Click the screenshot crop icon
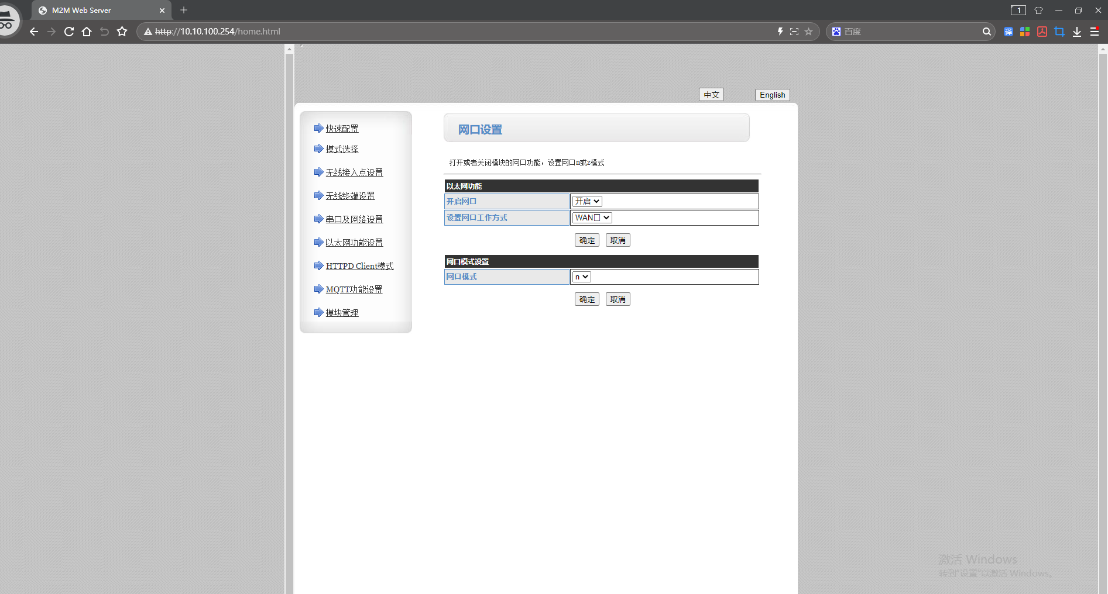The height and width of the screenshot is (594, 1108). pyautogui.click(x=1059, y=32)
